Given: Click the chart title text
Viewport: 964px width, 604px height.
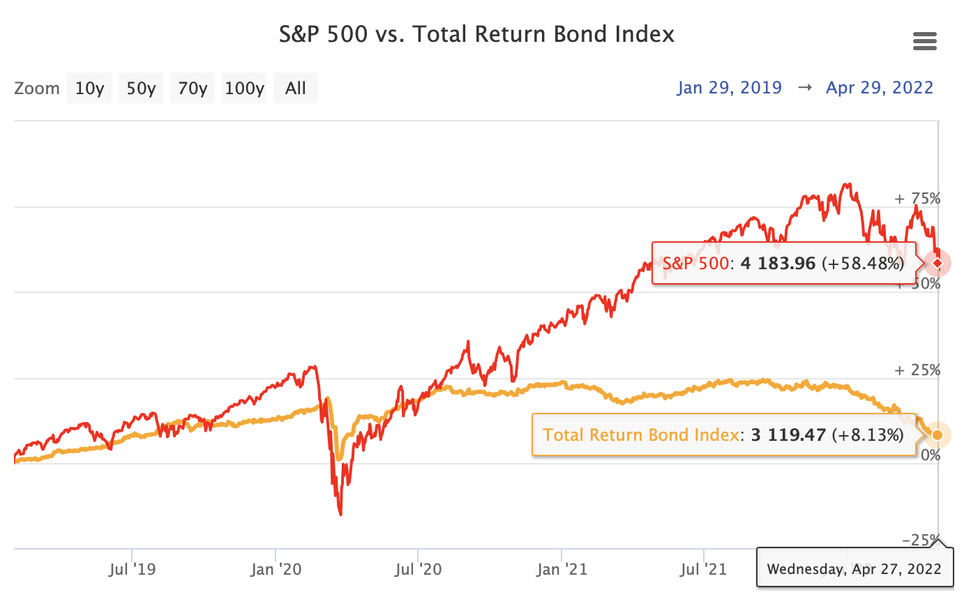Looking at the screenshot, I should tap(476, 34).
